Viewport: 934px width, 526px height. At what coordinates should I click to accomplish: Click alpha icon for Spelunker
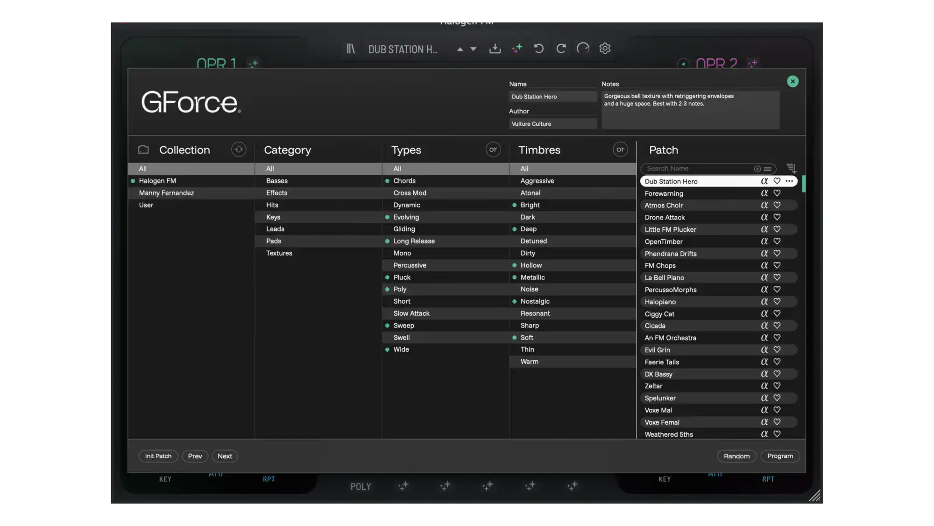click(764, 398)
